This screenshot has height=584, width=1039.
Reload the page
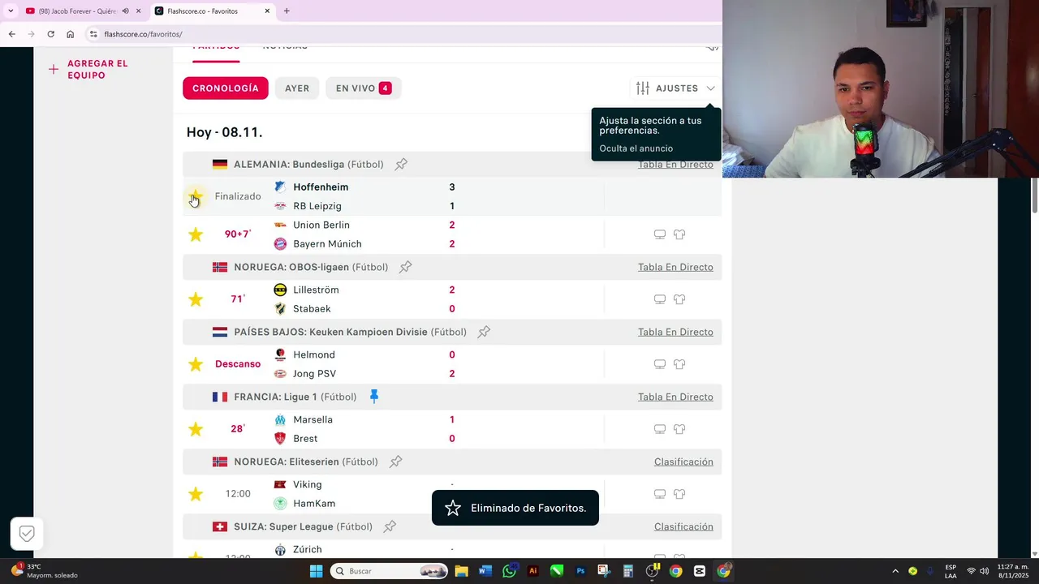point(50,34)
